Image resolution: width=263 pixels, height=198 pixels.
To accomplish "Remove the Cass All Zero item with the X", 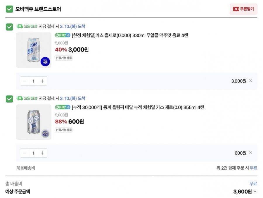I will pos(250,81).
